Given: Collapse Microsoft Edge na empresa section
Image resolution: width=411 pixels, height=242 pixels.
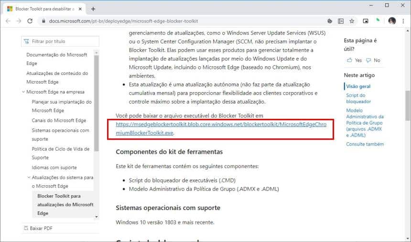Looking at the screenshot, I should coord(23,92).
